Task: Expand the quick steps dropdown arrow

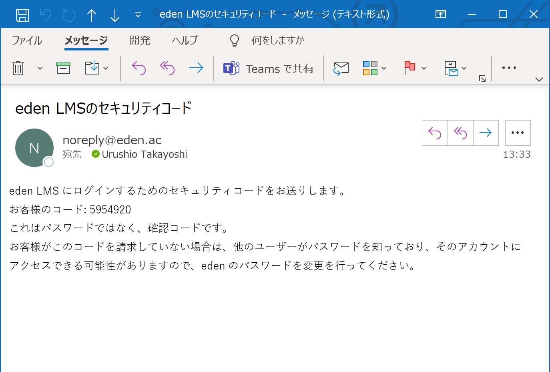Action: pos(464,68)
